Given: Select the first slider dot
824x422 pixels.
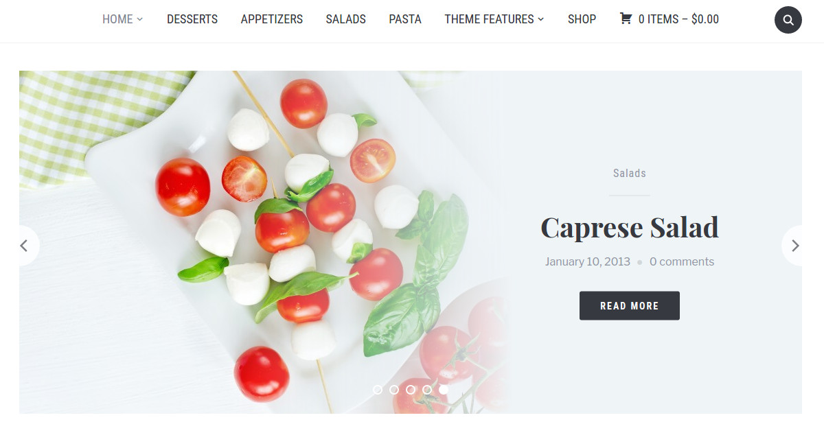Looking at the screenshot, I should (378, 390).
